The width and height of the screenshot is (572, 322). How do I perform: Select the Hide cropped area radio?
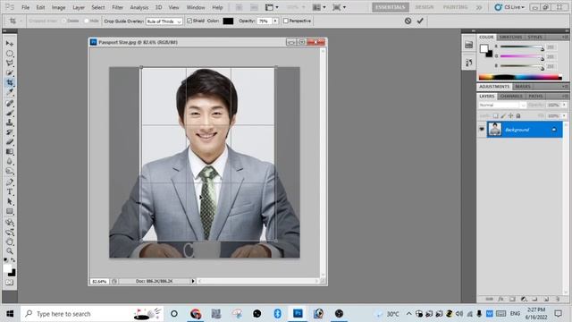click(x=87, y=21)
